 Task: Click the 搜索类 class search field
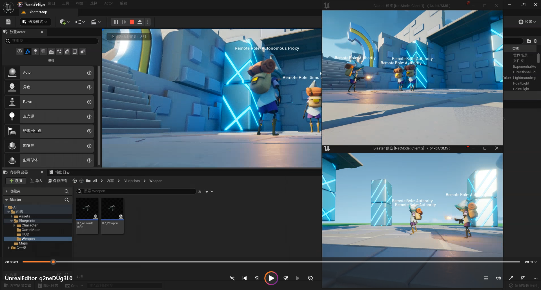pos(52,41)
